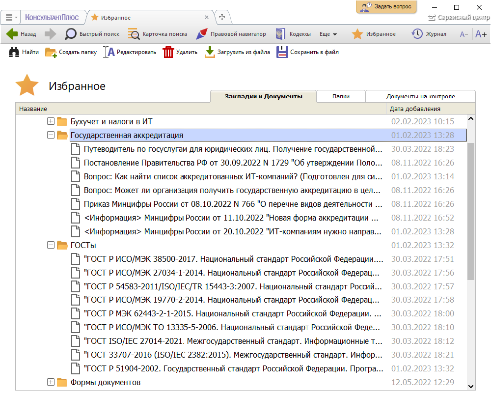The height and width of the screenshot is (393, 491).
Task: Increase font size with A+ button
Action: coord(481,34)
